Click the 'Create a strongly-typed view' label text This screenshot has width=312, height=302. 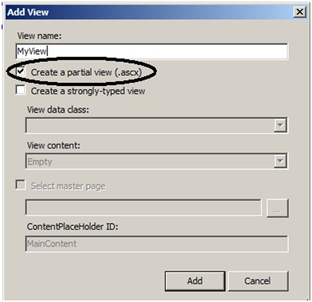(88, 91)
